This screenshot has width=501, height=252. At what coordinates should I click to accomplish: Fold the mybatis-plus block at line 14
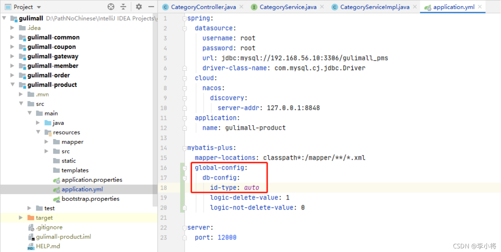(185, 148)
